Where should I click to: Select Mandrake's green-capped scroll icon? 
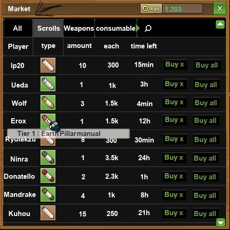pyautogui.click(x=48, y=194)
